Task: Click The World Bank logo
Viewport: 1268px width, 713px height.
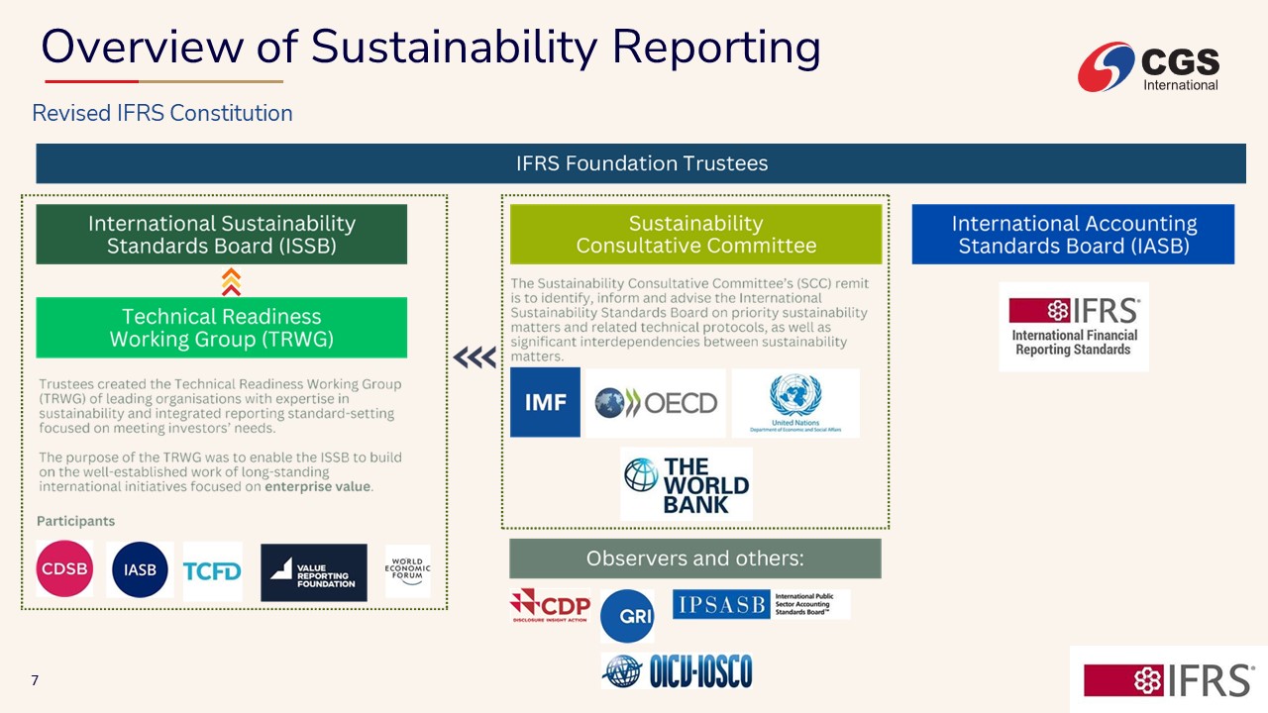Action: (x=687, y=484)
